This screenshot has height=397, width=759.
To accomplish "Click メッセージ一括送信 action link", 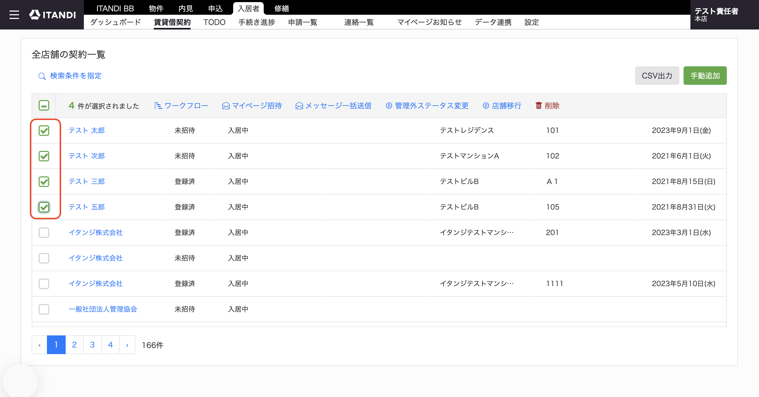I will 338,106.
